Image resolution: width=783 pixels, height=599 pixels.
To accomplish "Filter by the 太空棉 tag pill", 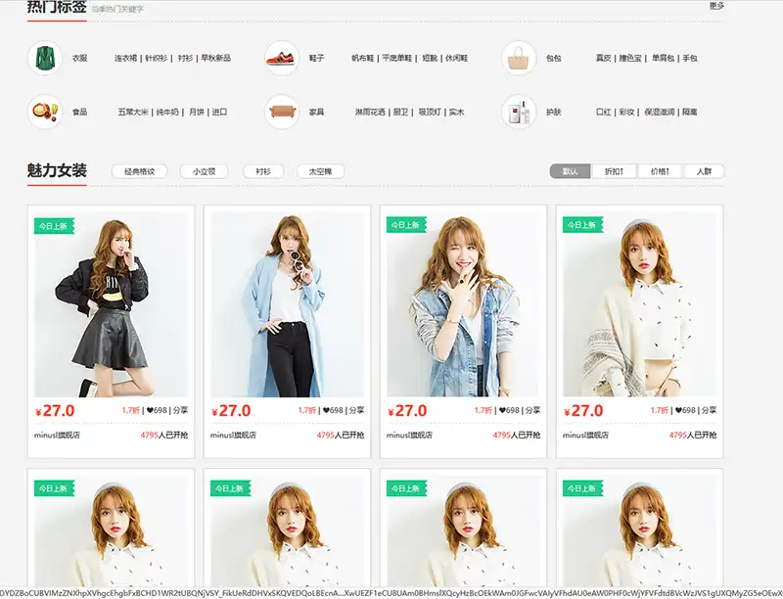I will coord(321,171).
